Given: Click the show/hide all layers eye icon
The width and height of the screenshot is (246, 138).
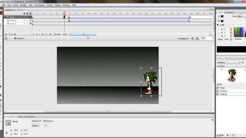Looking at the screenshot, I should click(x=24, y=14).
